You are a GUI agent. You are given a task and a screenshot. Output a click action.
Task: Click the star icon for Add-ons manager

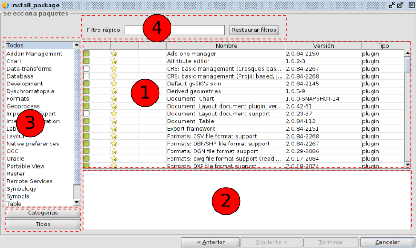tap(114, 54)
